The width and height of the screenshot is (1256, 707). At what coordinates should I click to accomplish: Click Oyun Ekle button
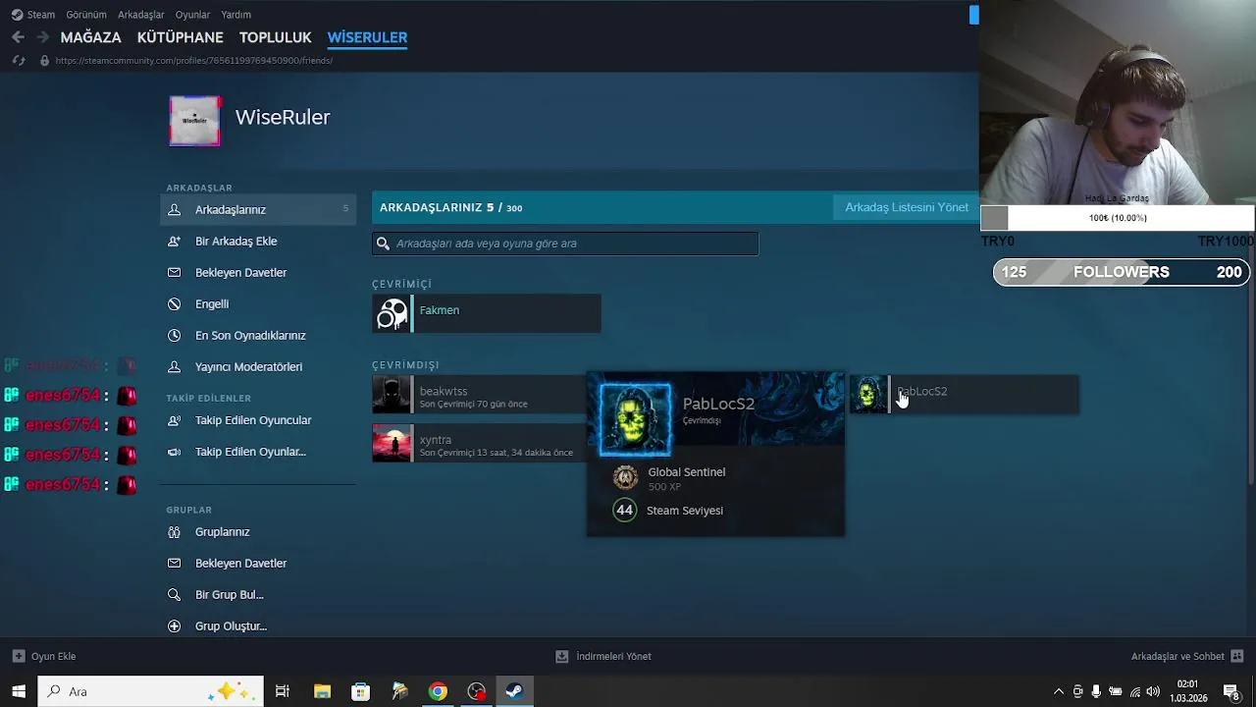tap(44, 656)
